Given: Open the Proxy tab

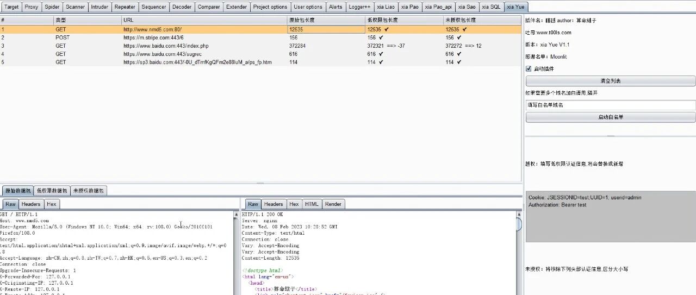Looking at the screenshot, I should pyautogui.click(x=32, y=7).
